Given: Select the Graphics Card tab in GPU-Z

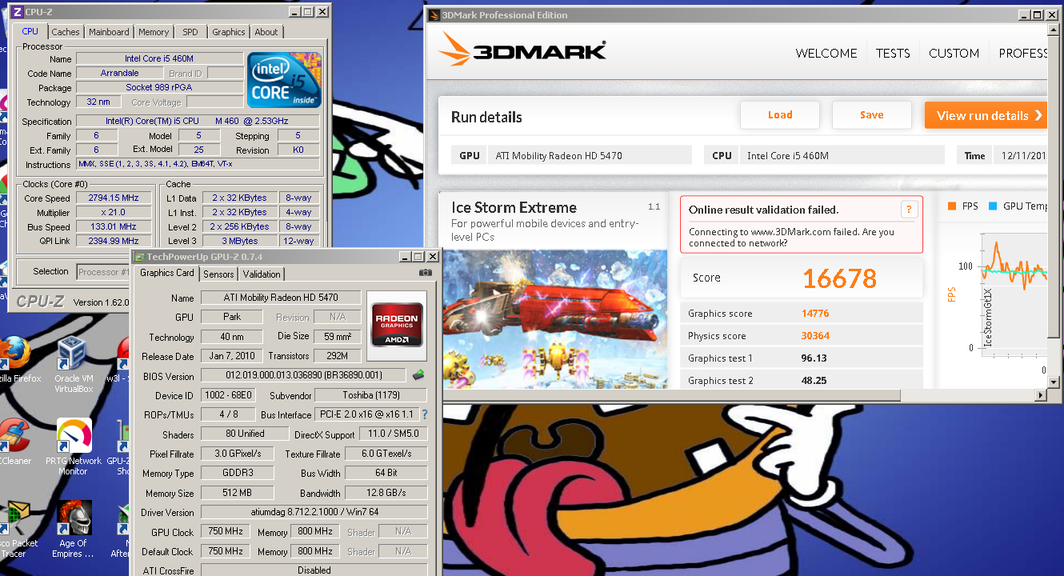Looking at the screenshot, I should (x=167, y=273).
